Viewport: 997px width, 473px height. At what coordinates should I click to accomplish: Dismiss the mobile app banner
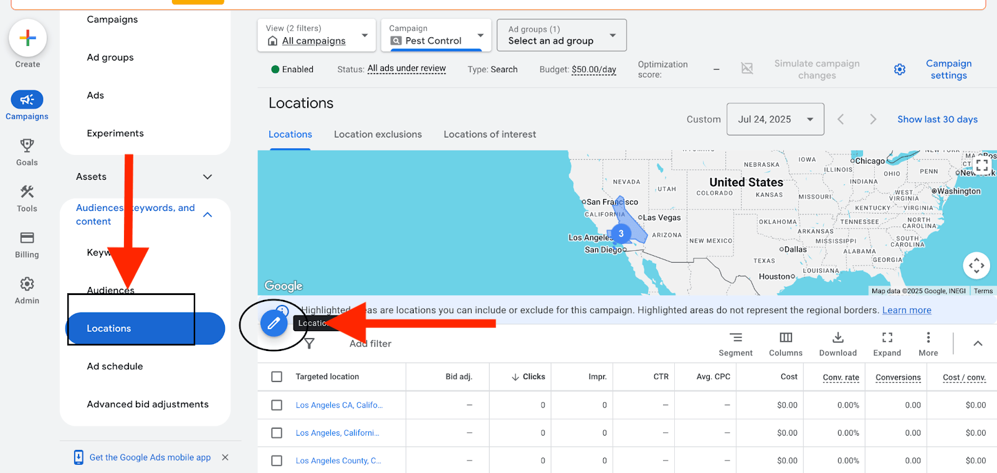pyautogui.click(x=225, y=457)
